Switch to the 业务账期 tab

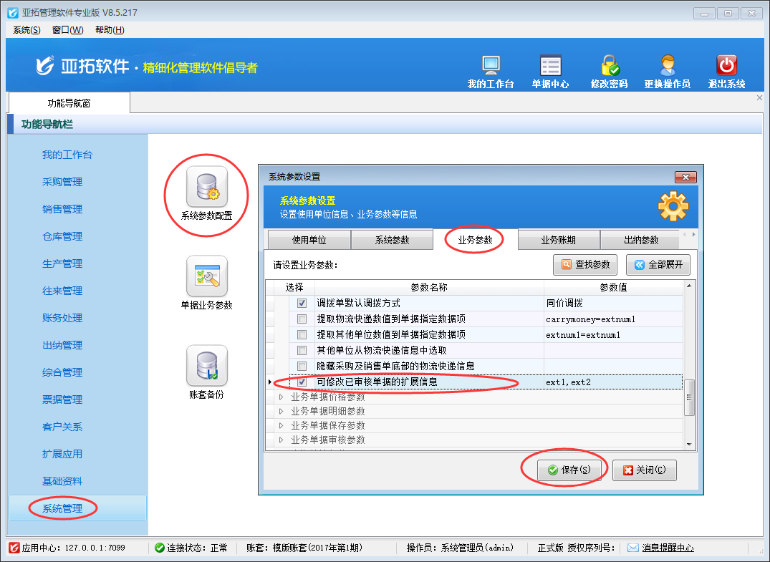pyautogui.click(x=558, y=241)
